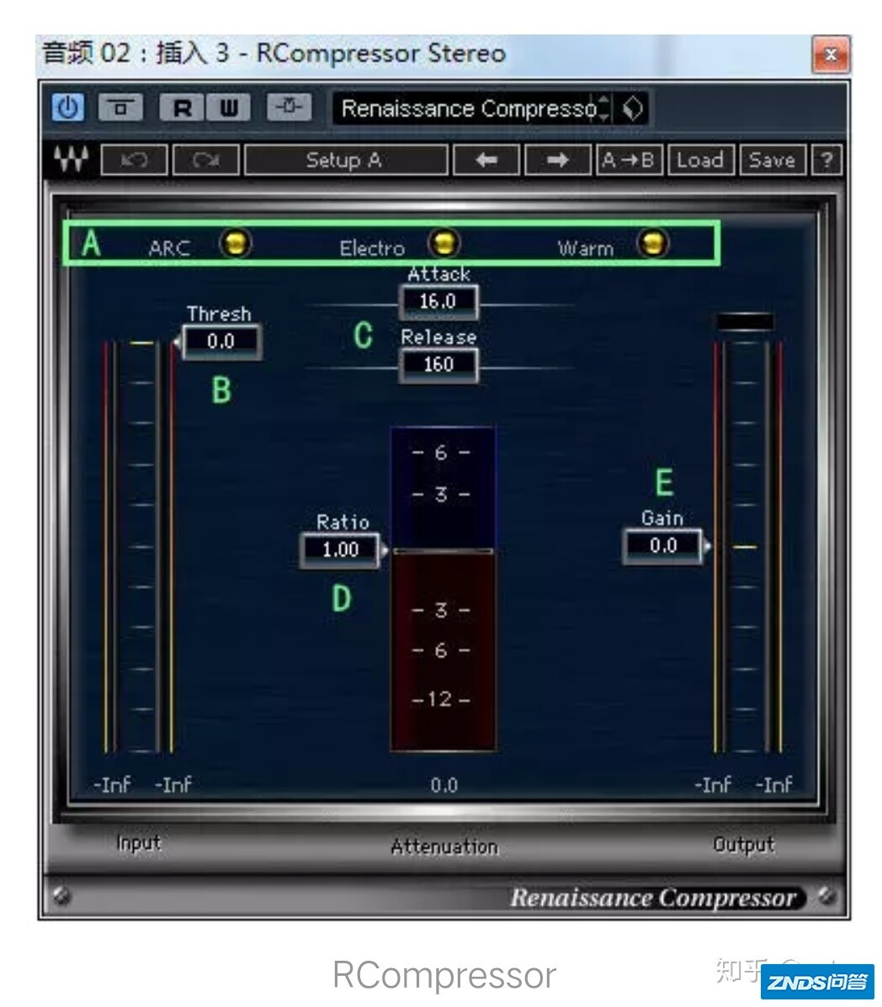Select the Thresh value field 0.0
The image size is (882, 1007).
point(221,341)
